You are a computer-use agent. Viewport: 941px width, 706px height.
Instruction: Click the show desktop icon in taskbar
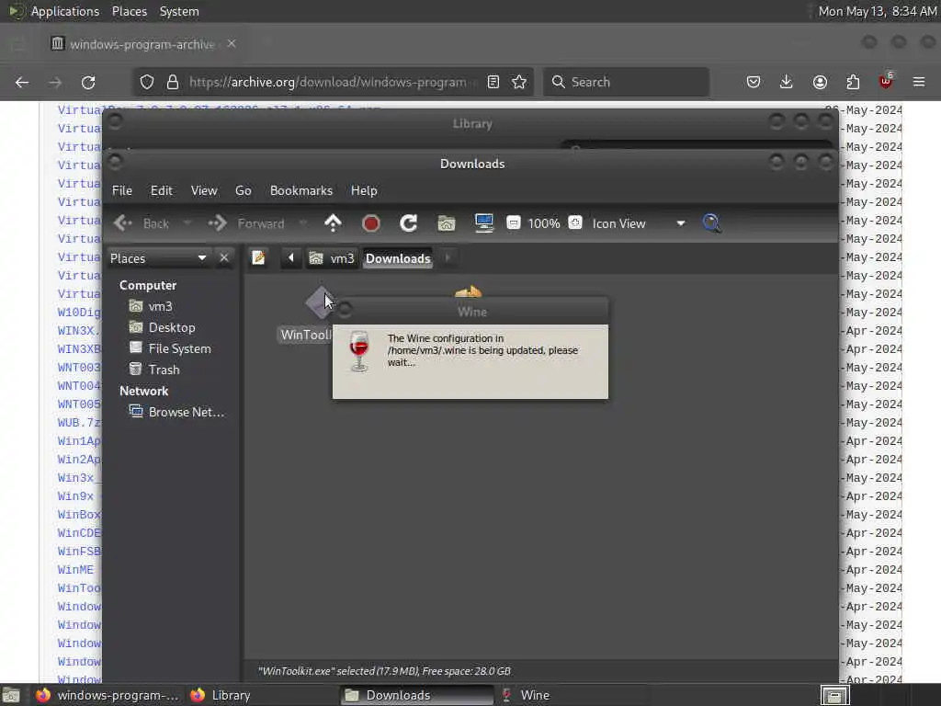point(11,695)
